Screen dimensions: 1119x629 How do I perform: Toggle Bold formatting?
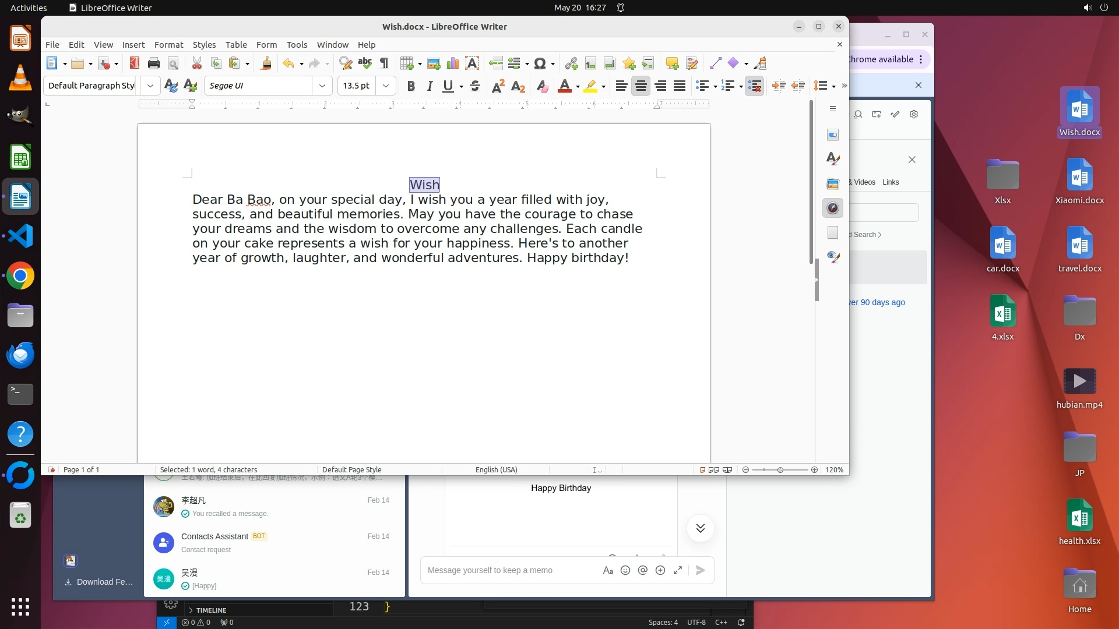pyautogui.click(x=411, y=86)
